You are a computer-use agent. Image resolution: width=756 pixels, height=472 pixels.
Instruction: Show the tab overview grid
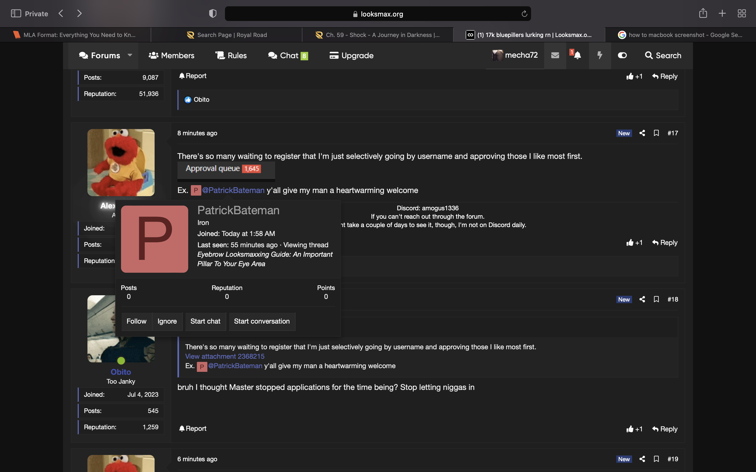coord(742,13)
